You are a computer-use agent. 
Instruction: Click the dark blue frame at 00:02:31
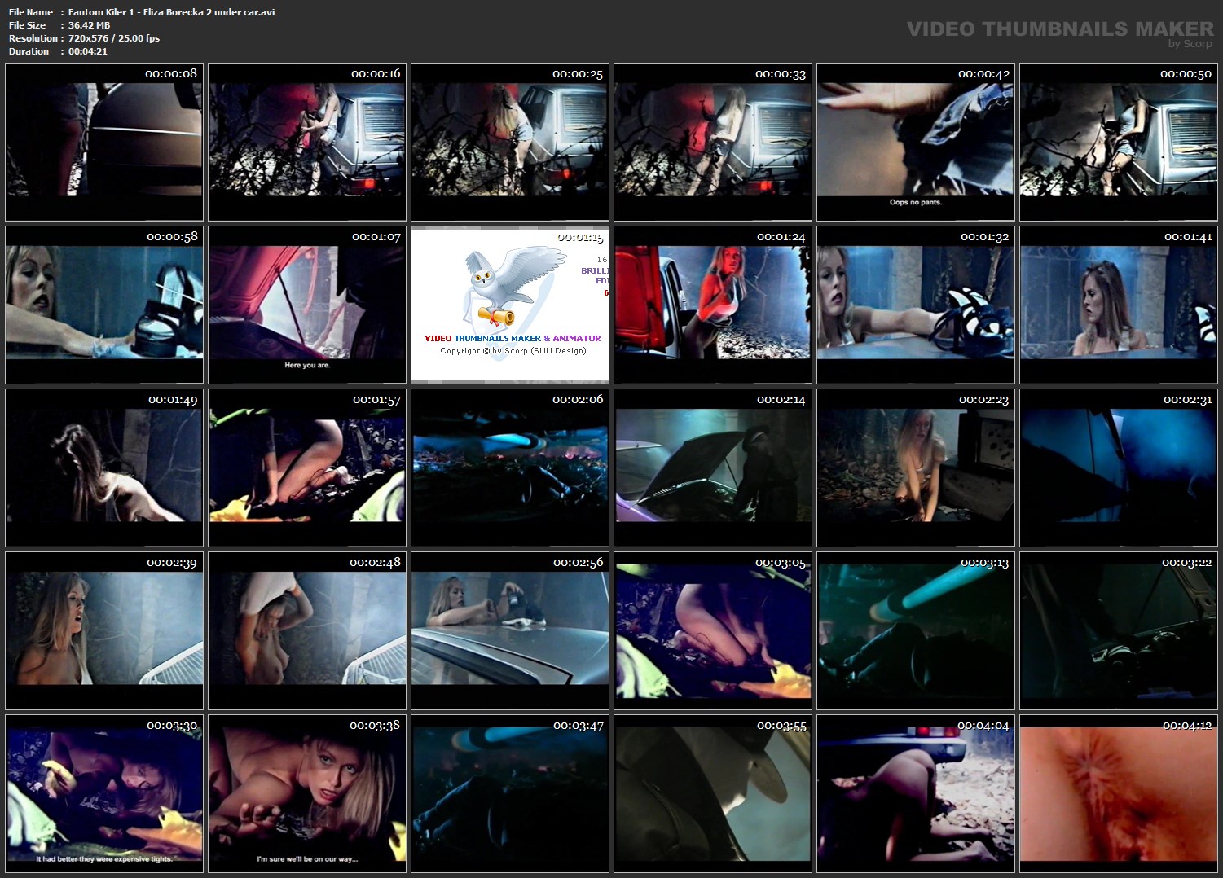click(x=1119, y=468)
